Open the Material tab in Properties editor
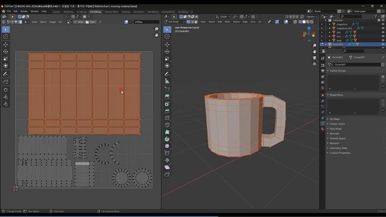This screenshot has height=217, width=386. pyautogui.click(x=323, y=129)
